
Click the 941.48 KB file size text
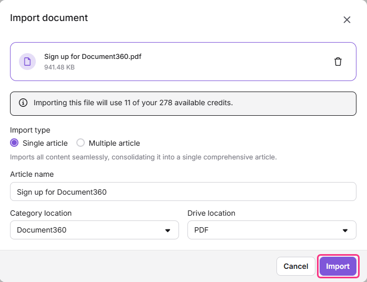59,67
